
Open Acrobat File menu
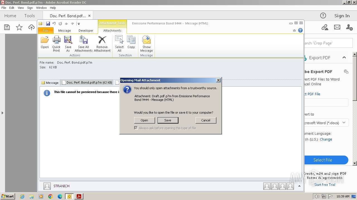(x=4, y=8)
